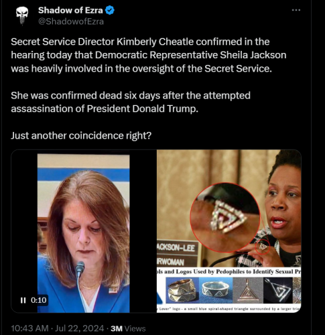Open the three-dot more options menu
This screenshot has height=335, width=325.
click(296, 10)
